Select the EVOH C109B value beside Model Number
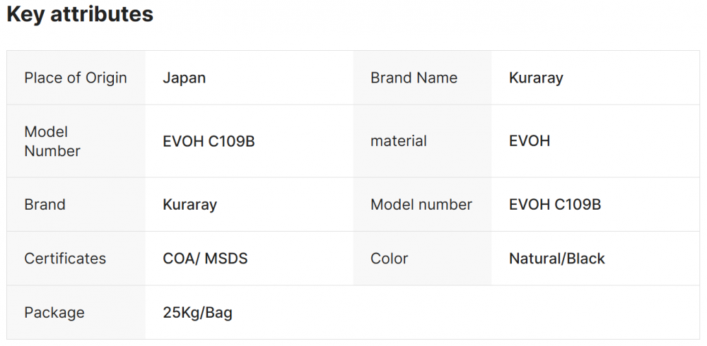Viewport: 707px width, 346px height. click(209, 141)
